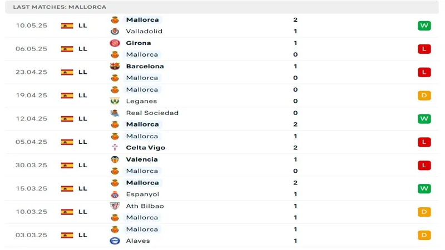Open the Espanyol team link

point(142,194)
